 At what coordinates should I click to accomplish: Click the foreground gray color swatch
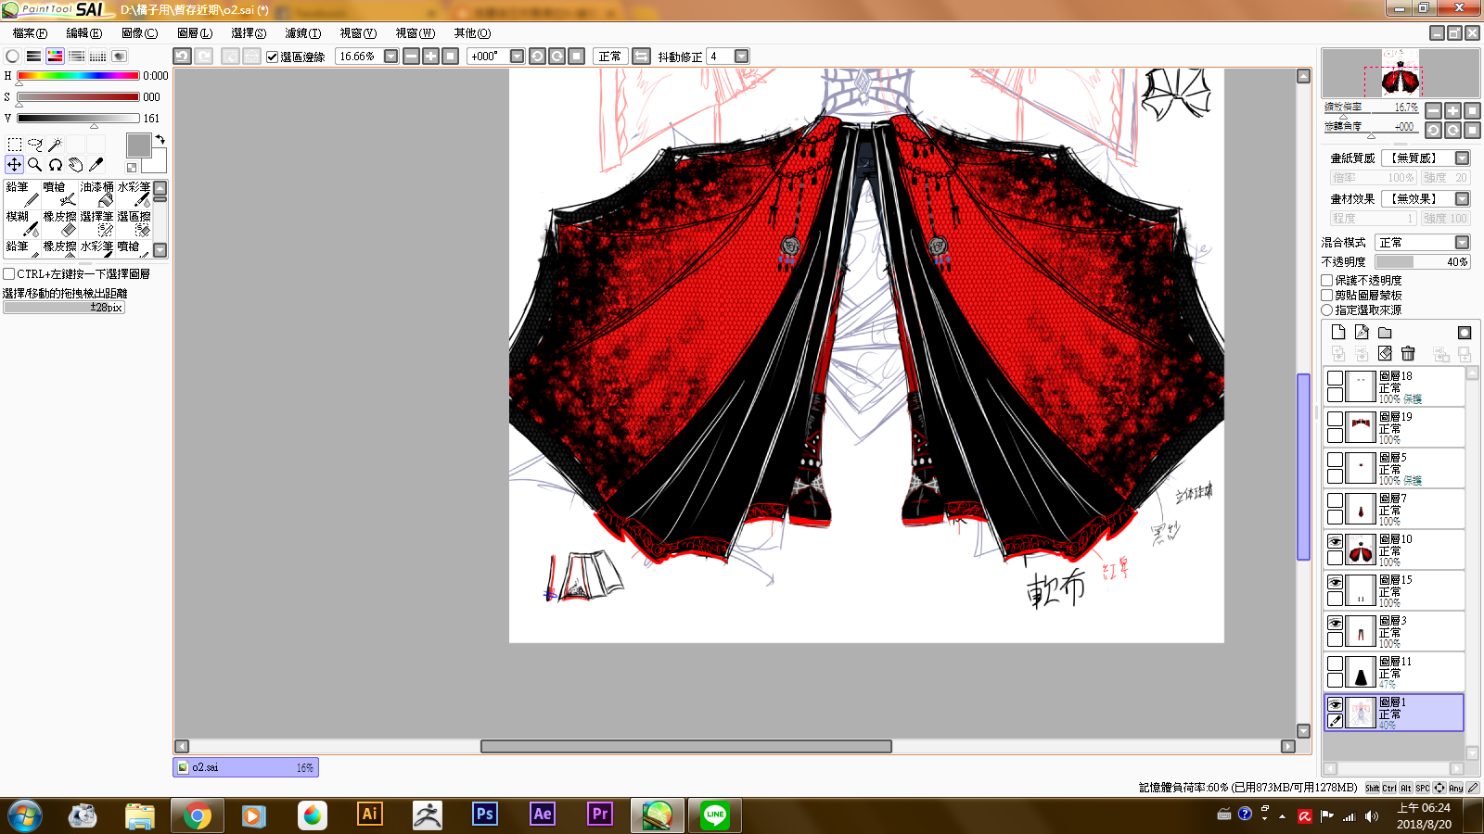coord(138,145)
